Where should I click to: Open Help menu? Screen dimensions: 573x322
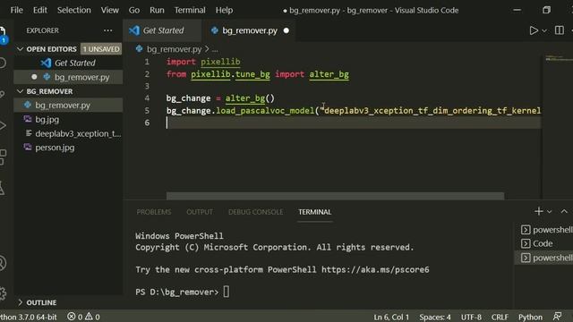224,10
